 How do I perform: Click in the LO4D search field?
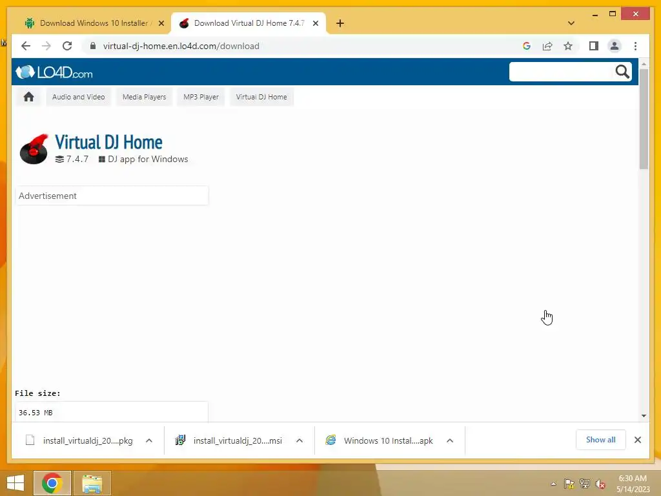561,72
